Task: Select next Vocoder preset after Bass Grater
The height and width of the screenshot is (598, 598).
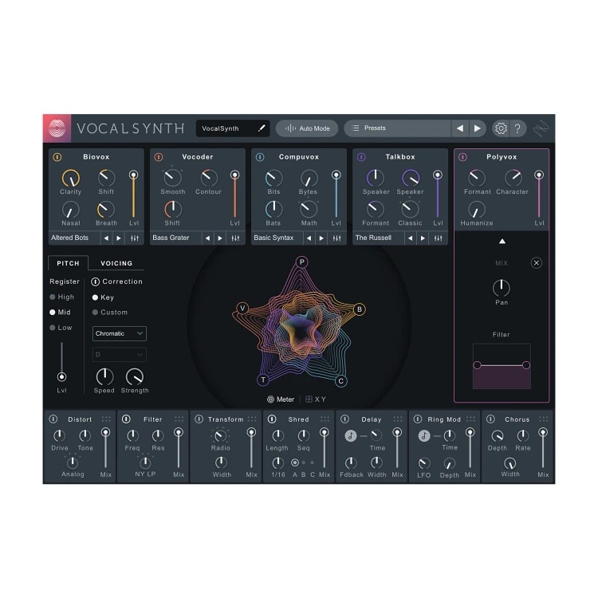Action: [220, 238]
